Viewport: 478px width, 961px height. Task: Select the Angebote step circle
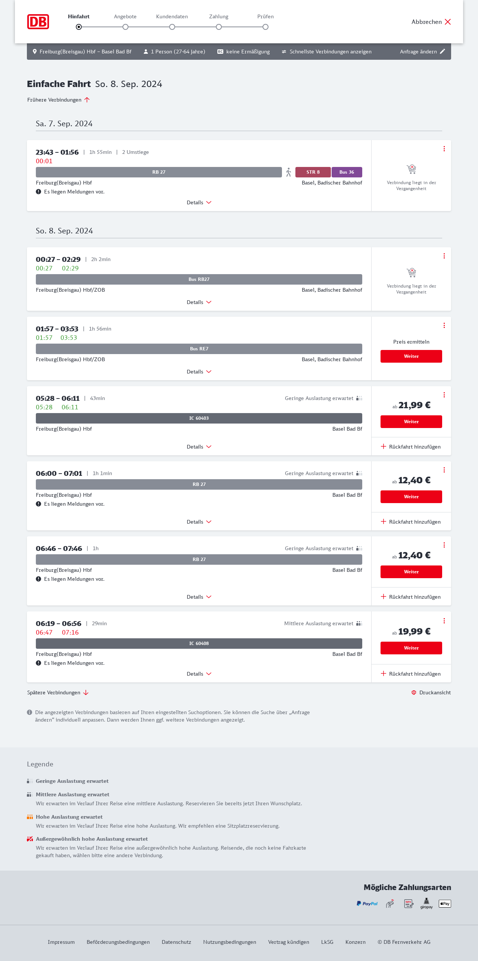(x=125, y=27)
